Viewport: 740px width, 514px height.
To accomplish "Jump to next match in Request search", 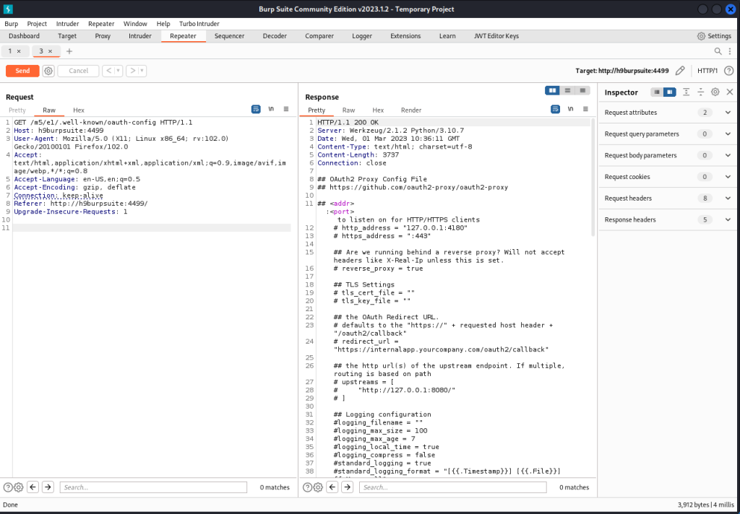I will tap(48, 487).
